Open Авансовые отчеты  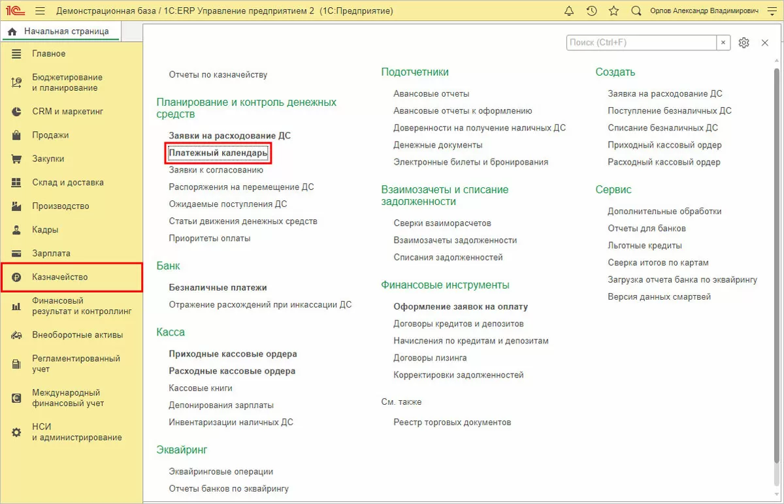click(x=431, y=94)
